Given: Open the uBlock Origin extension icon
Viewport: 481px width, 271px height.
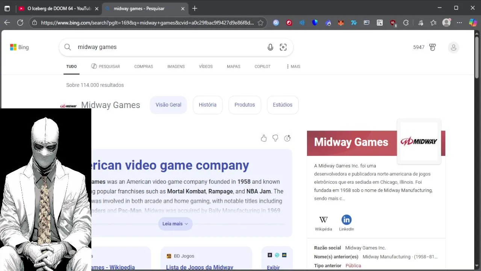Looking at the screenshot, I should (393, 23).
